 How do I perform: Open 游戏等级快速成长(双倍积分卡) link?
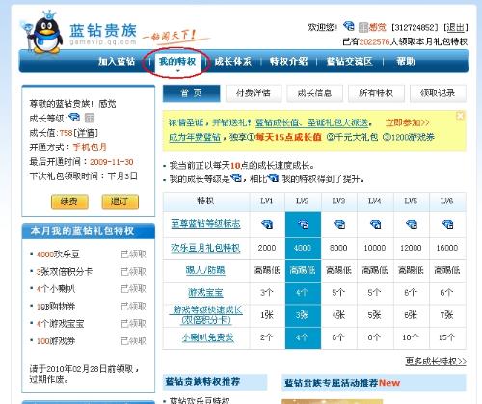(x=206, y=315)
